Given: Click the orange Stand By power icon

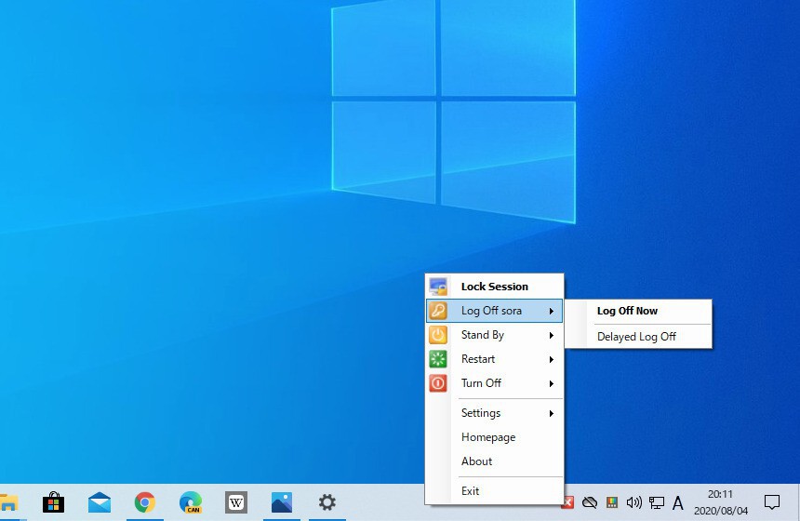Looking at the screenshot, I should tap(437, 335).
